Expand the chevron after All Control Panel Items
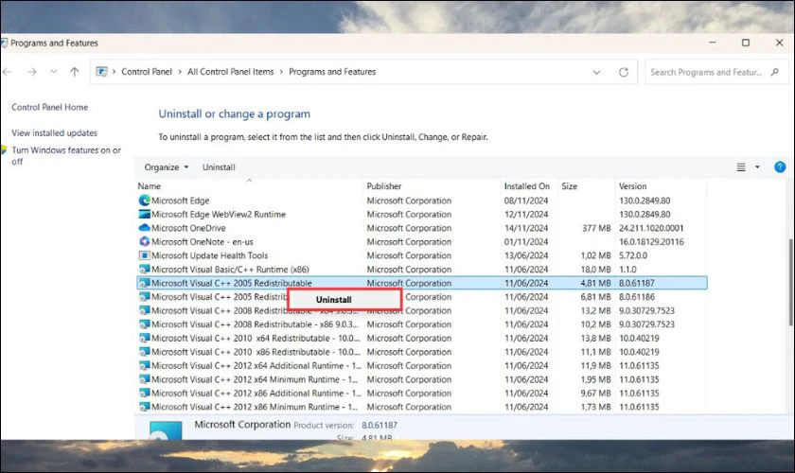Image resolution: width=795 pixels, height=473 pixels. (x=281, y=72)
